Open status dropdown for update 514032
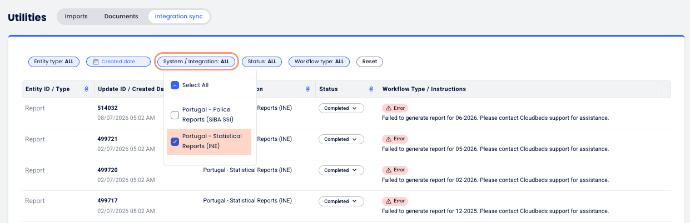The width and height of the screenshot is (690, 223). 341,108
